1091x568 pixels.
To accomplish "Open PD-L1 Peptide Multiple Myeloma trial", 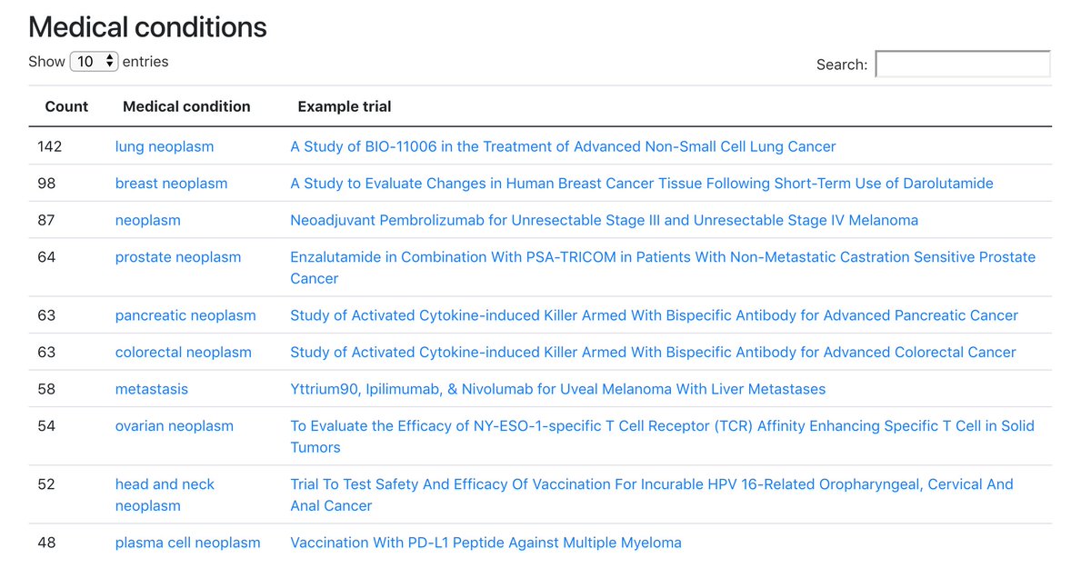I will [x=485, y=543].
